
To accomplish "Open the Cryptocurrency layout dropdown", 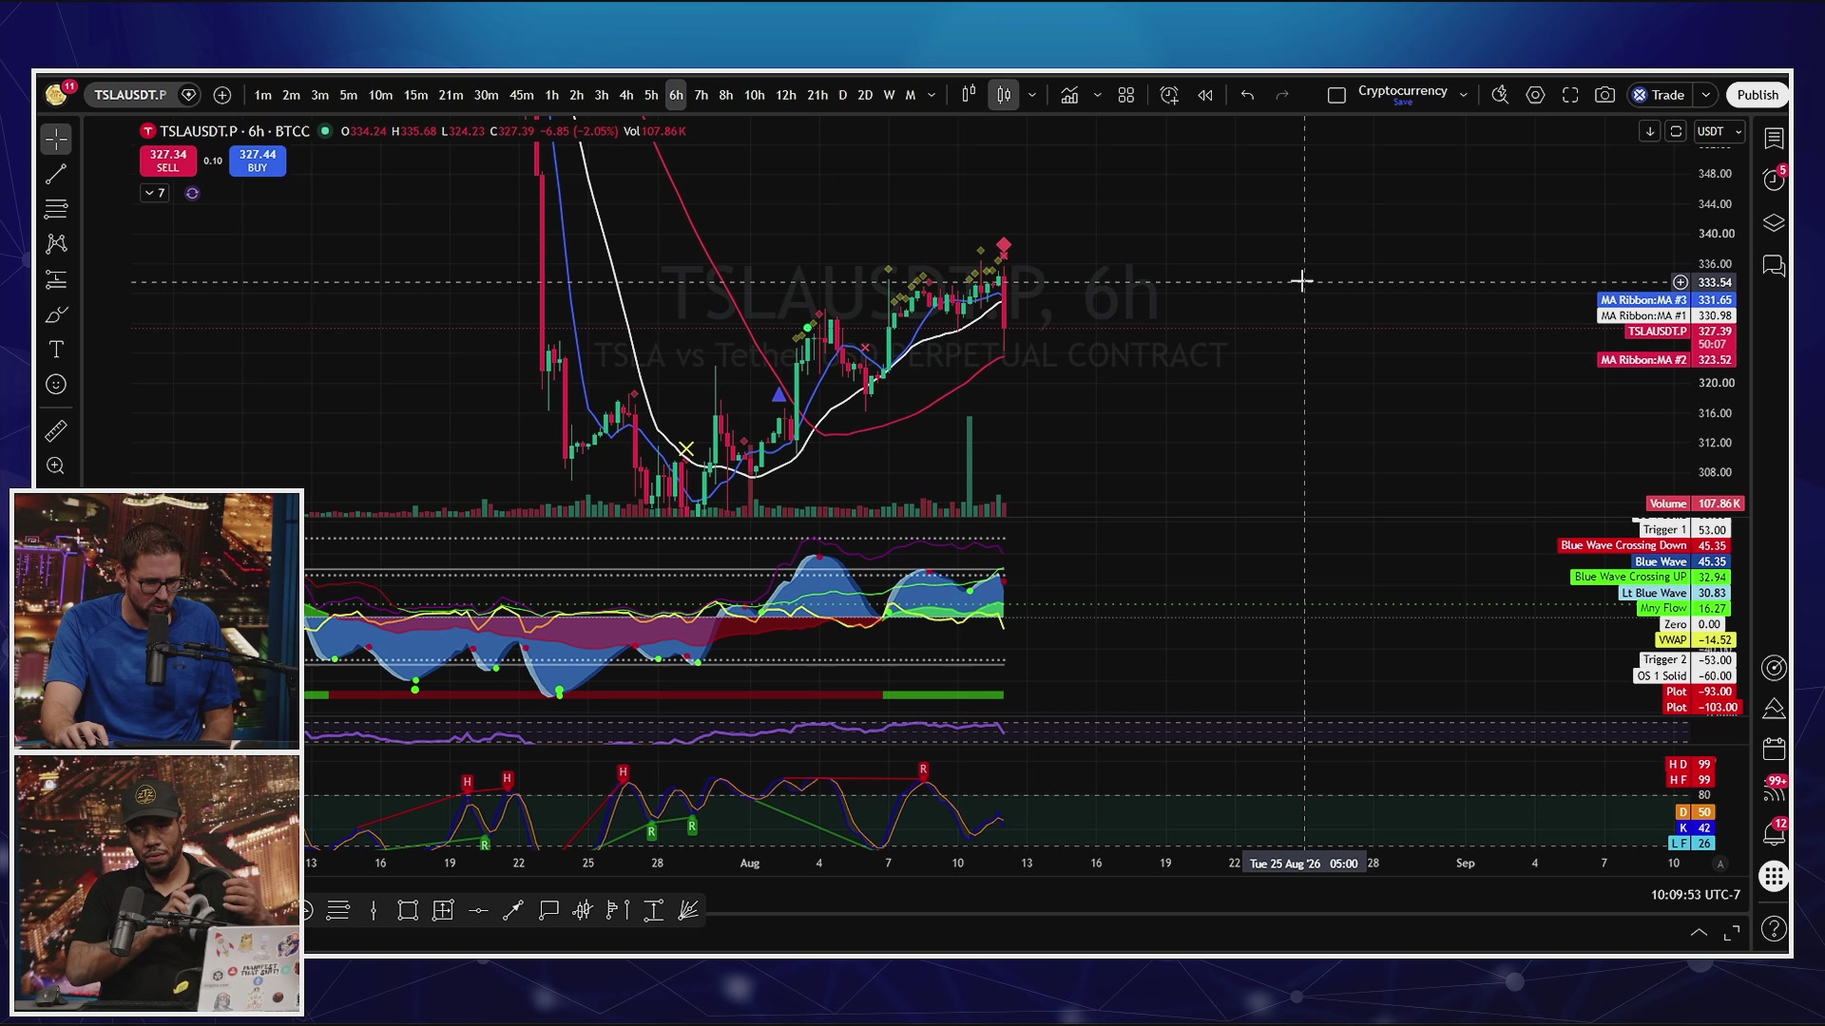I will (1463, 95).
